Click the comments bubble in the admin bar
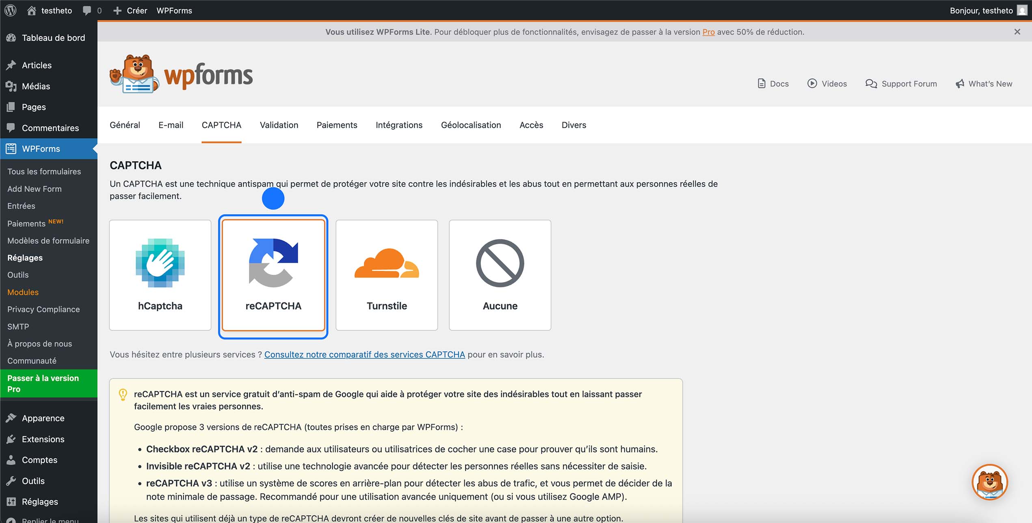 (87, 10)
